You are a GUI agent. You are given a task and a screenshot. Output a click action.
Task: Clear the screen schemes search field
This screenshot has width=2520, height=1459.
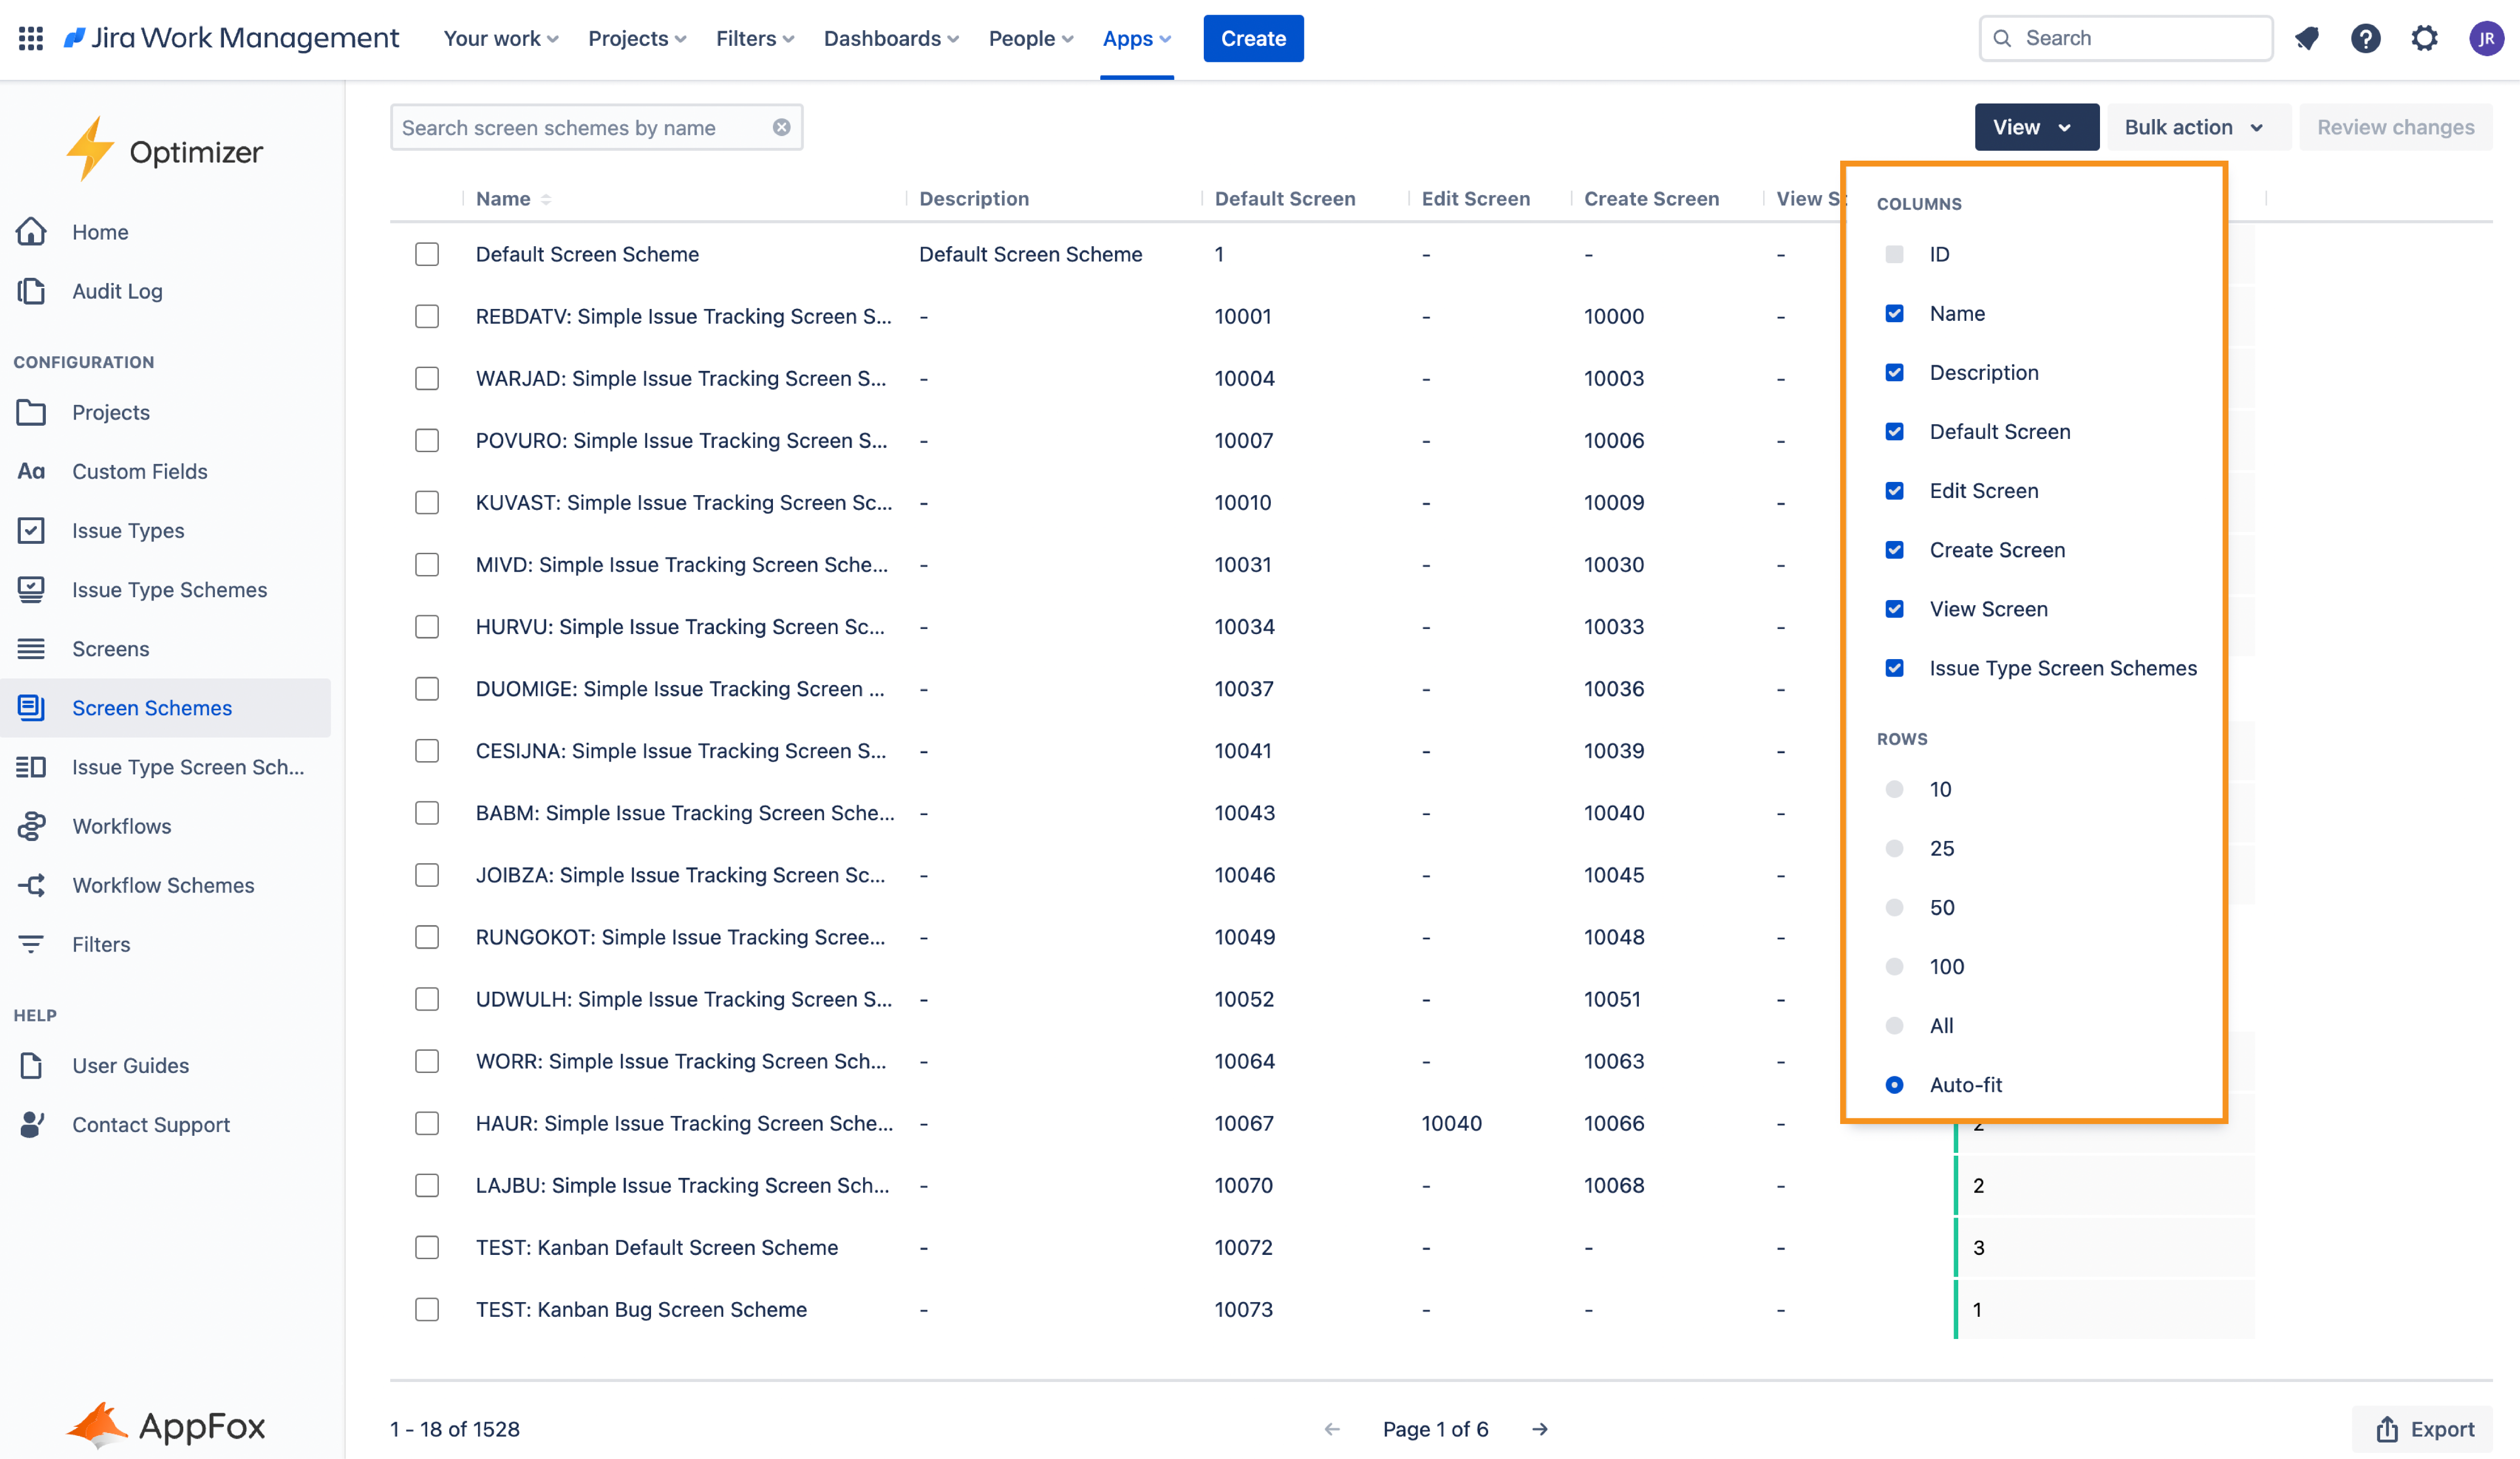pyautogui.click(x=781, y=127)
